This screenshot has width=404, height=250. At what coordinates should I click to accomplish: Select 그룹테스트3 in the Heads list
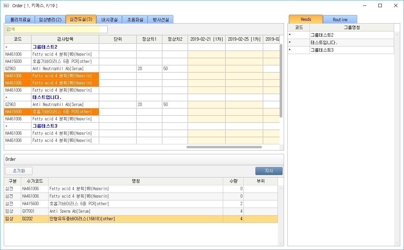point(351,50)
